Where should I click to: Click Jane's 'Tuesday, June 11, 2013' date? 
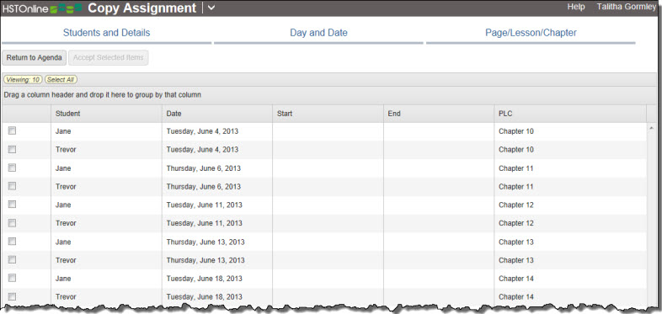point(205,205)
